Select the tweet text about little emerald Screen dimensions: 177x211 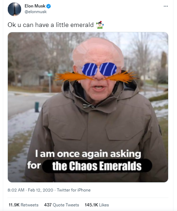(50, 25)
